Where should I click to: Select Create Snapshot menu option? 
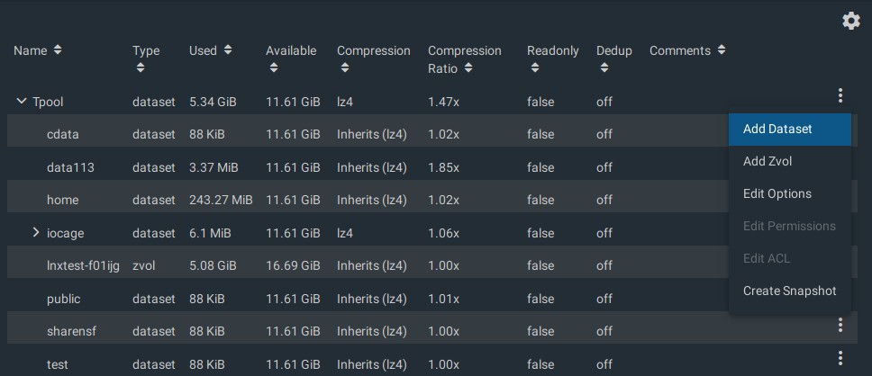789,291
